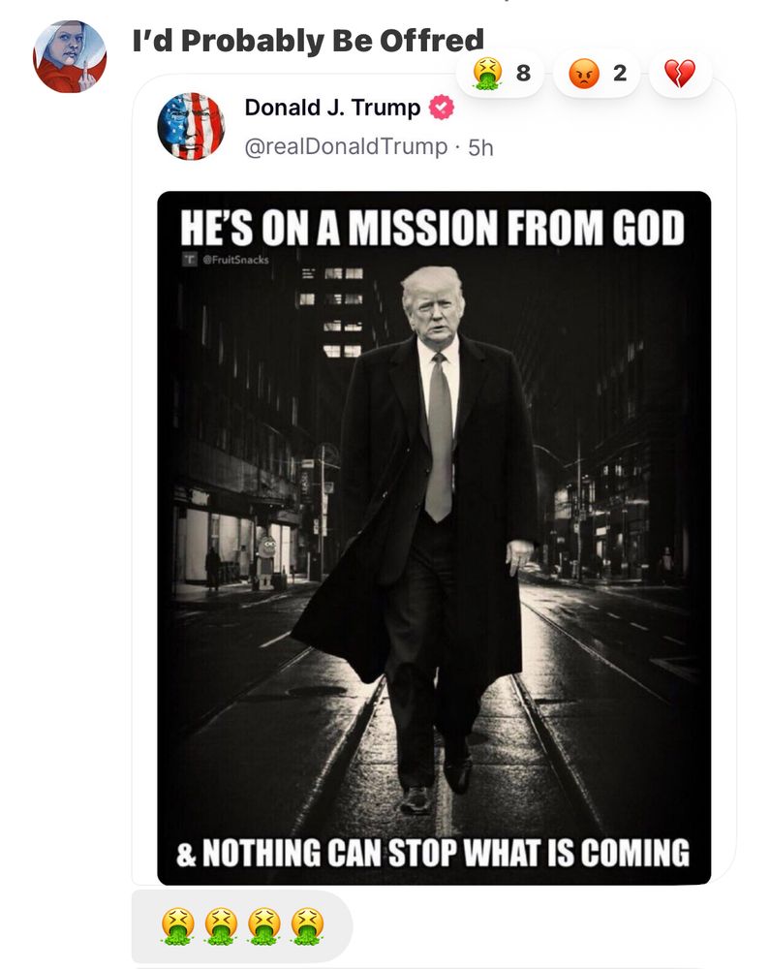Open the "Donald J. Trump" display name
Viewport: 770px width, 969px height.
coord(332,108)
